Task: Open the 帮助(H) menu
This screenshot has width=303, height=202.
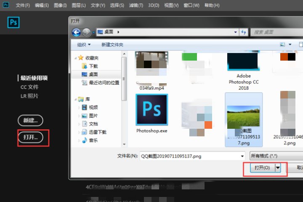Action: coord(212,5)
